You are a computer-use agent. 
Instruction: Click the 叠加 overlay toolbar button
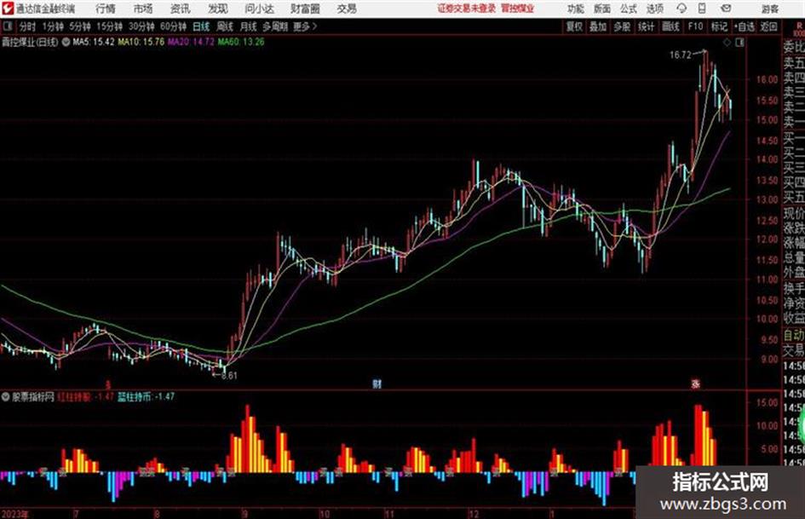pyautogui.click(x=598, y=26)
